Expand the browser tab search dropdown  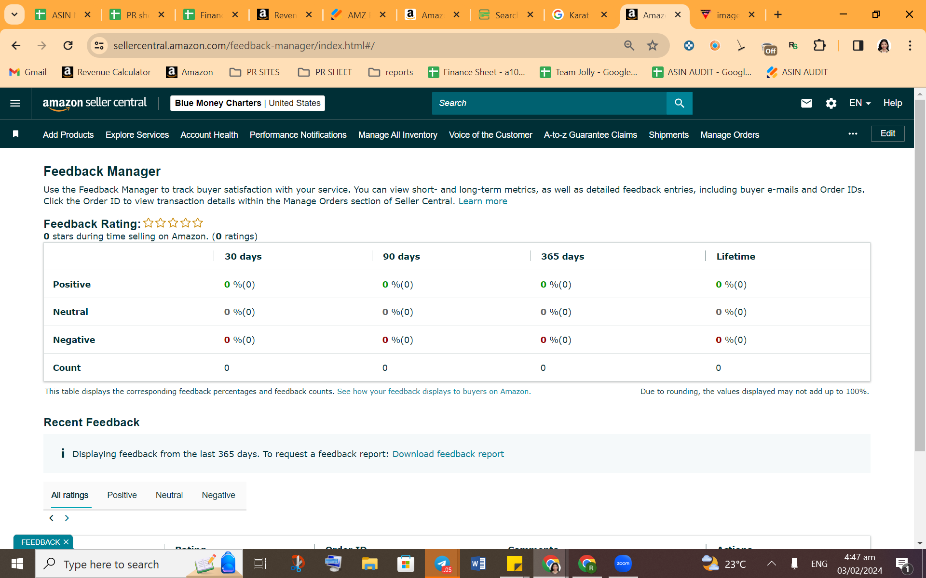tap(14, 14)
